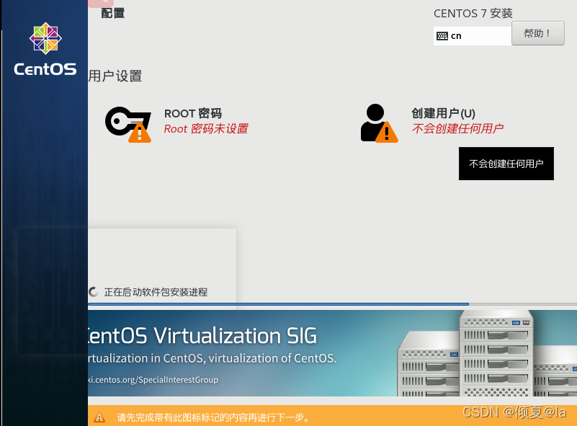Screen dimensions: 577x426
Task: Click the warning triangle in the orange bar
Action: click(x=99, y=417)
